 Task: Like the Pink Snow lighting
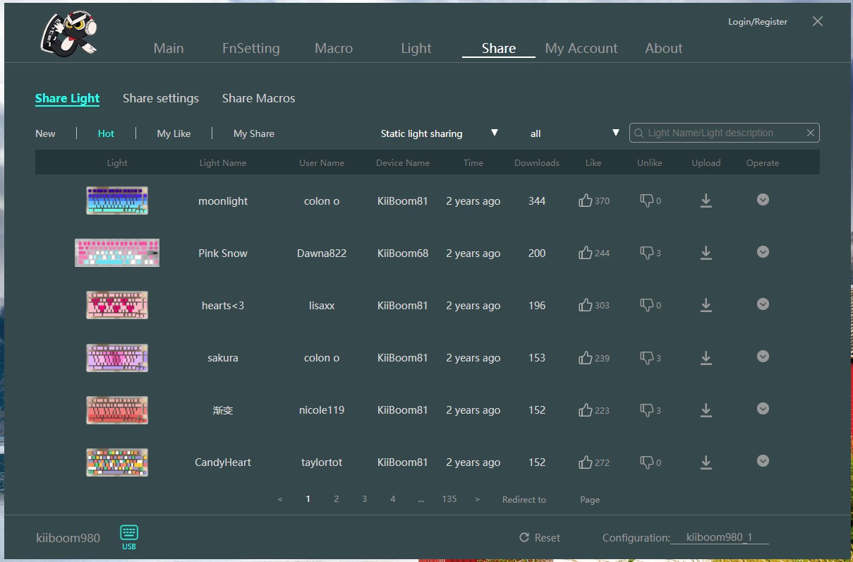pyautogui.click(x=585, y=253)
